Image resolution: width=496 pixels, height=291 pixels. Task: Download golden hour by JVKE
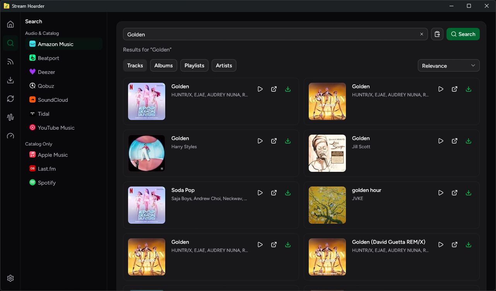pyautogui.click(x=469, y=193)
